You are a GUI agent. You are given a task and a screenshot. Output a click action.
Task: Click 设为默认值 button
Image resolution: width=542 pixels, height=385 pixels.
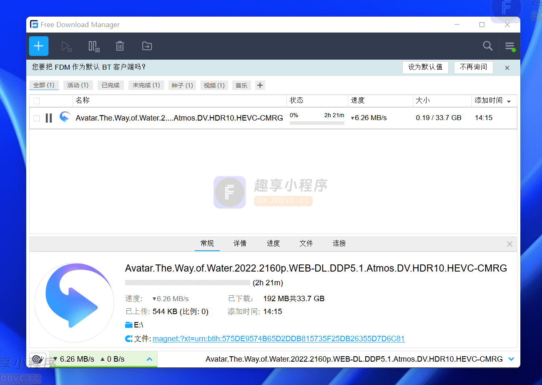coord(425,67)
